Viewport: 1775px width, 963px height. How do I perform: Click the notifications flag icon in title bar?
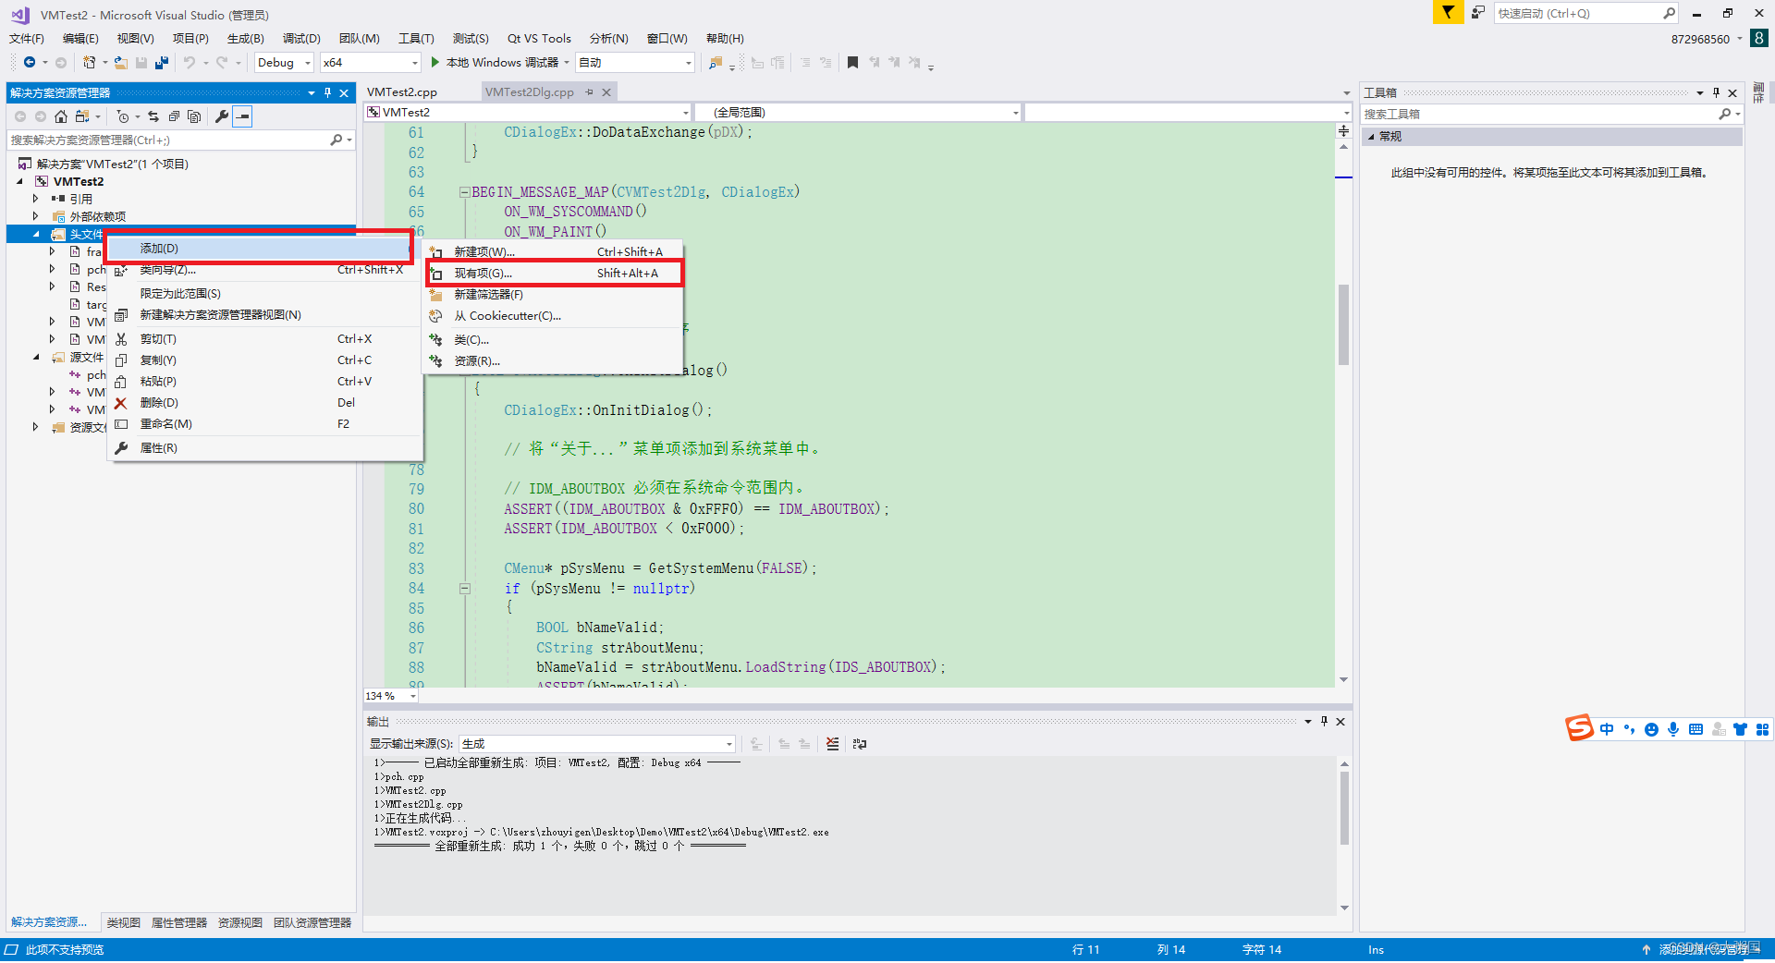click(x=1448, y=13)
